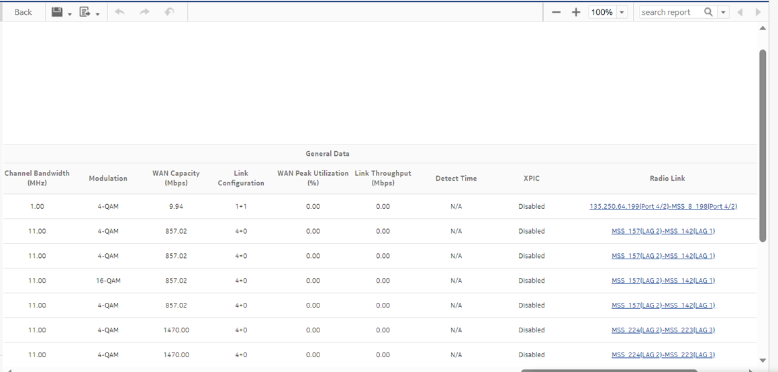The width and height of the screenshot is (778, 372).
Task: Click the undo-all reset icon
Action: (x=169, y=12)
